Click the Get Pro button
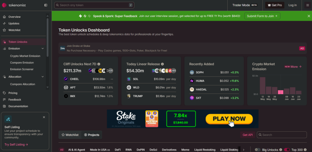Image resolution: width=312 pixels, height=152 pixels. pyautogui.click(x=275, y=5)
